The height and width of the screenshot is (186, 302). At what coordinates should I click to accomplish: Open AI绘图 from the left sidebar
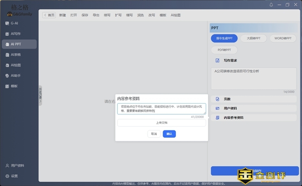click(x=16, y=65)
